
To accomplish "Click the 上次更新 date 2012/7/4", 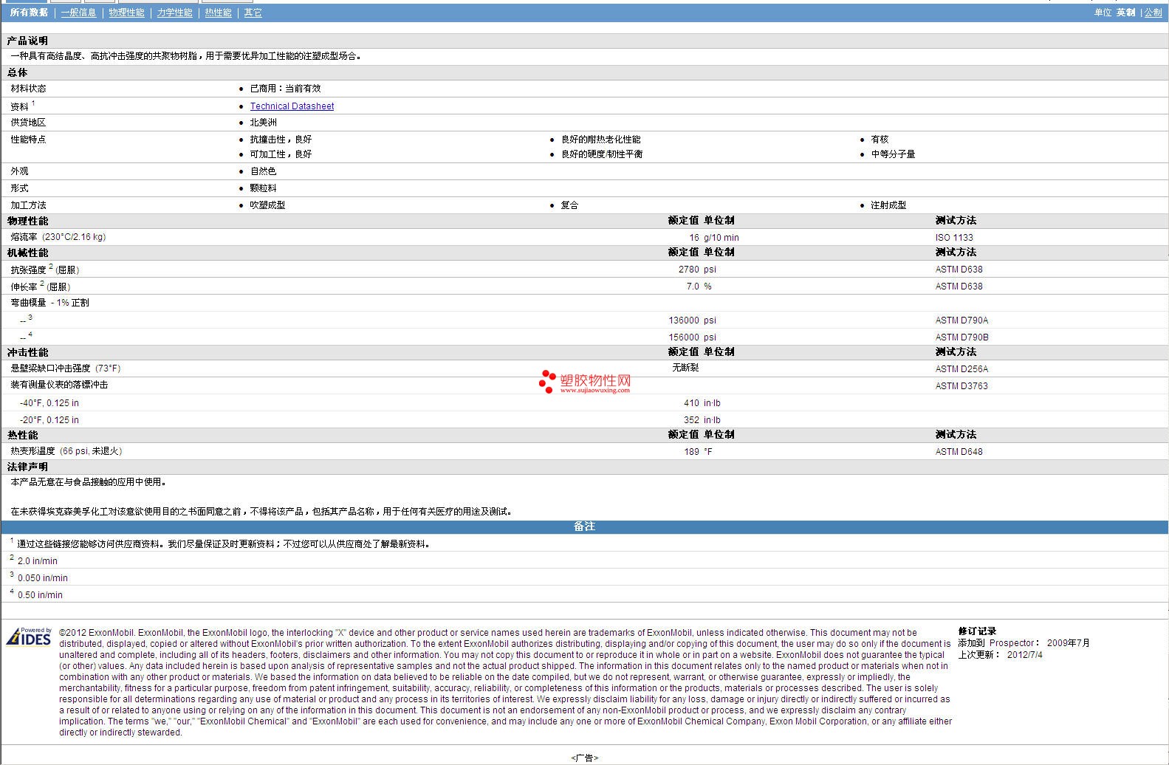I will pos(1024,655).
